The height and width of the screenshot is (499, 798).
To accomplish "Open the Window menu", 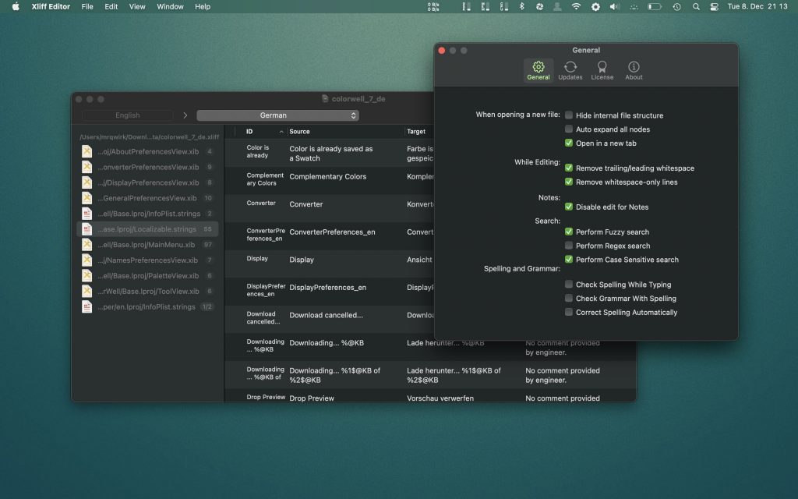I will point(170,6).
